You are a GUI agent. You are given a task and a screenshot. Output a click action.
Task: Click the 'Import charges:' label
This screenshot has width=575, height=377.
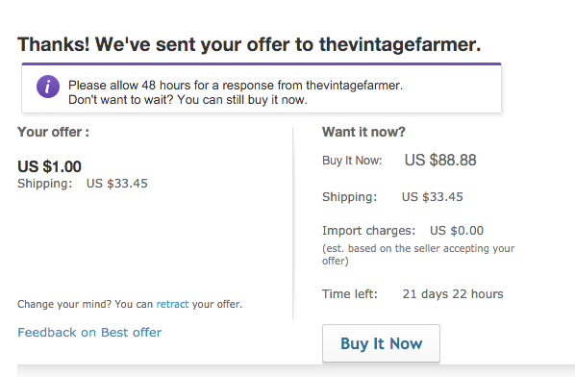[x=368, y=231]
